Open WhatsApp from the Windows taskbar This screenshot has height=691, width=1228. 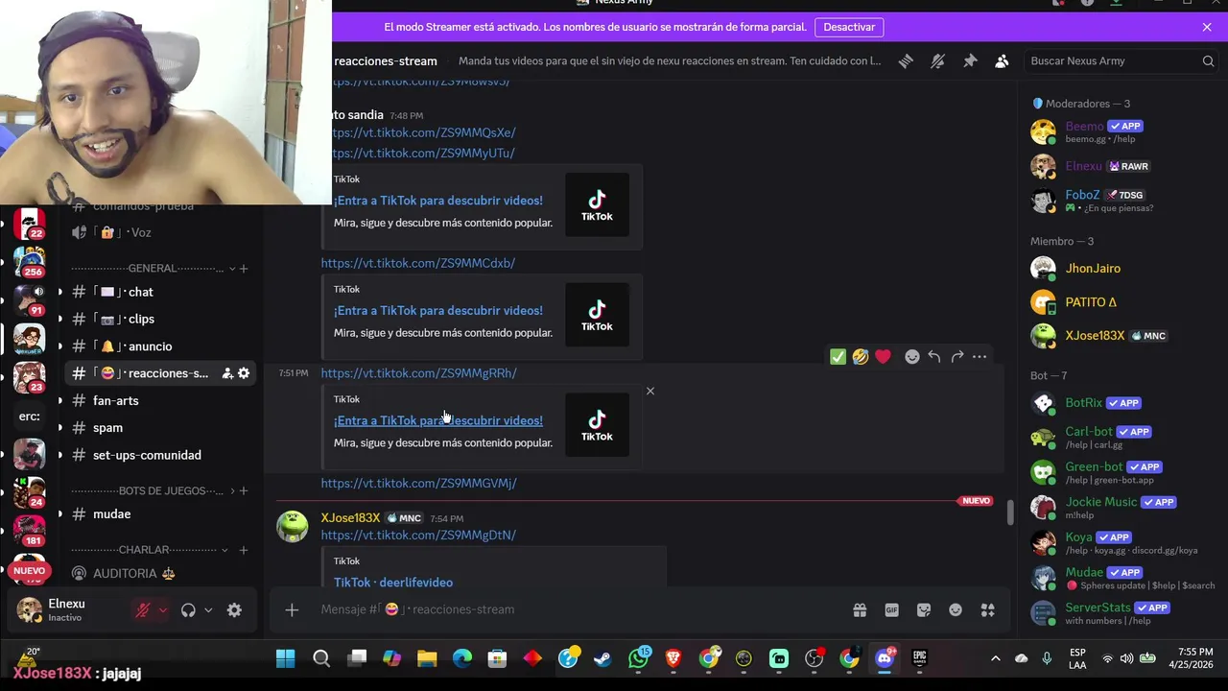click(639, 658)
